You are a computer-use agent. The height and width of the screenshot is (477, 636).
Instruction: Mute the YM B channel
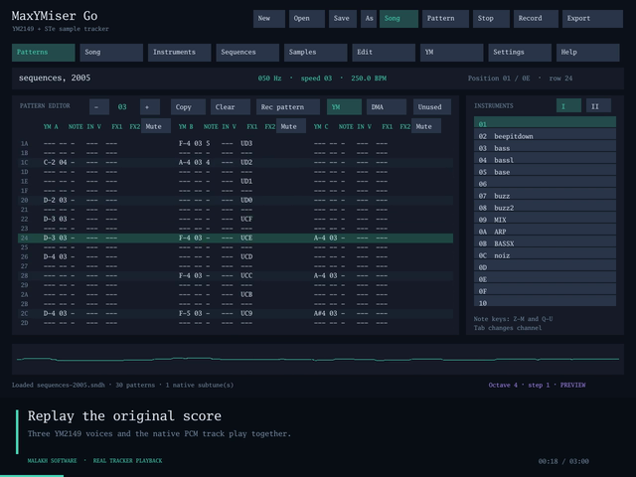point(291,126)
